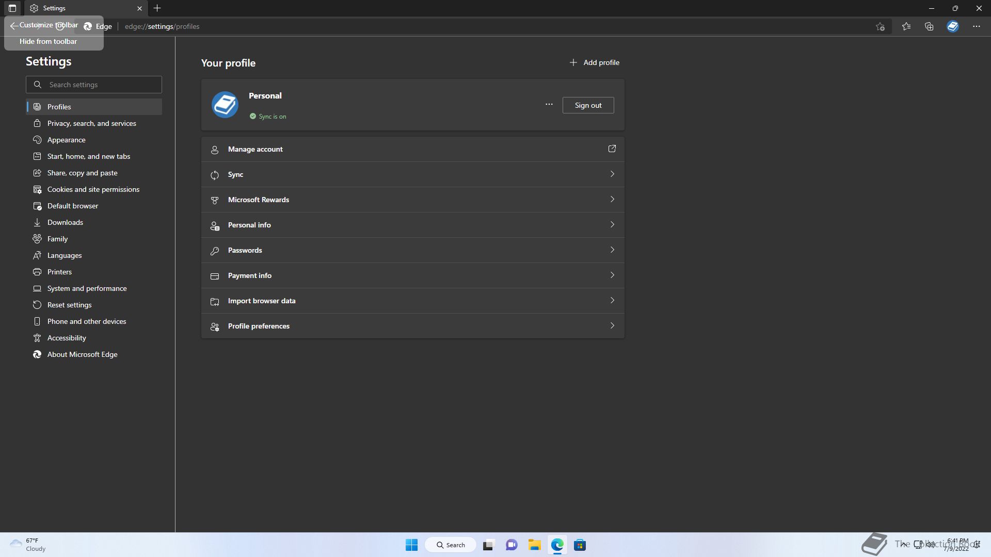Click the Sync row icon

[x=215, y=175]
